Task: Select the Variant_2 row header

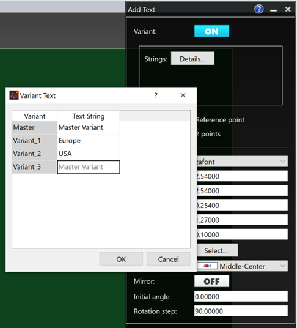Action: [x=35, y=154]
